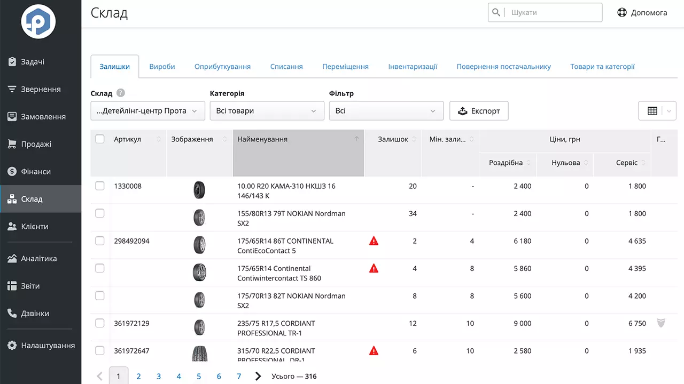Sort by Роздрібна price column
Viewport: 684px width, 384px height.
[x=528, y=163]
